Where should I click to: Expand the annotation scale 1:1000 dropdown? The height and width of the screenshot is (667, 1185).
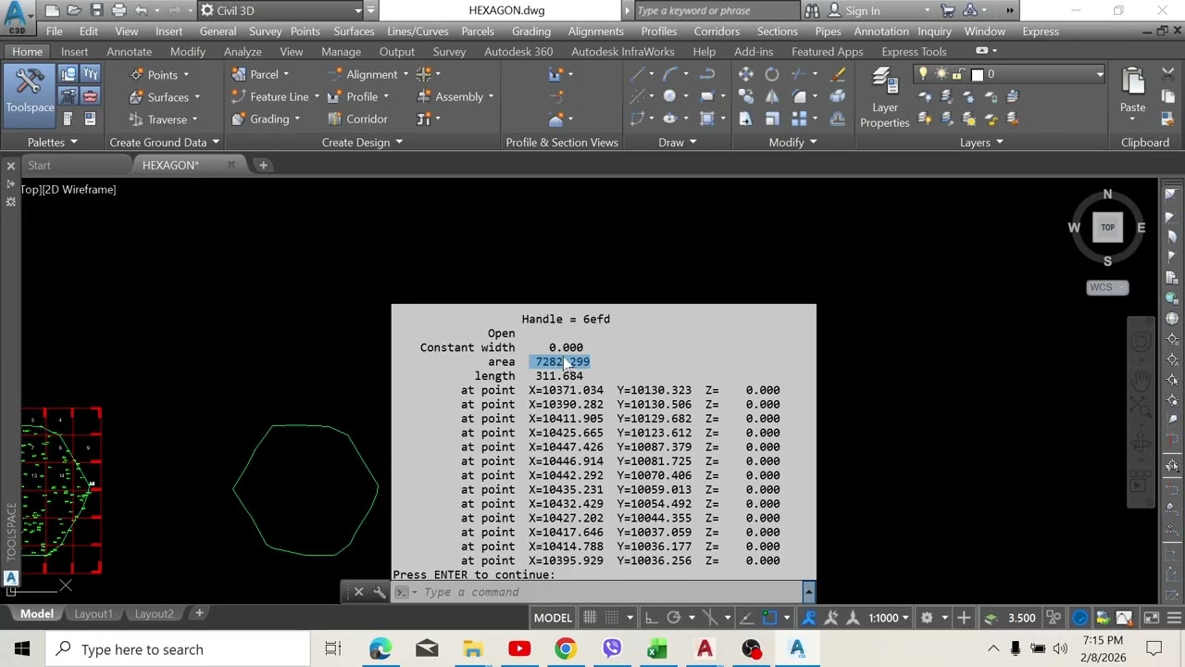coord(888,618)
